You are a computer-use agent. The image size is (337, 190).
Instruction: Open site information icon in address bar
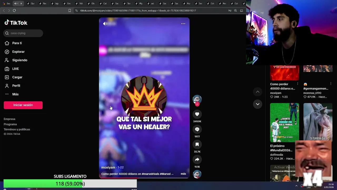click(76, 11)
